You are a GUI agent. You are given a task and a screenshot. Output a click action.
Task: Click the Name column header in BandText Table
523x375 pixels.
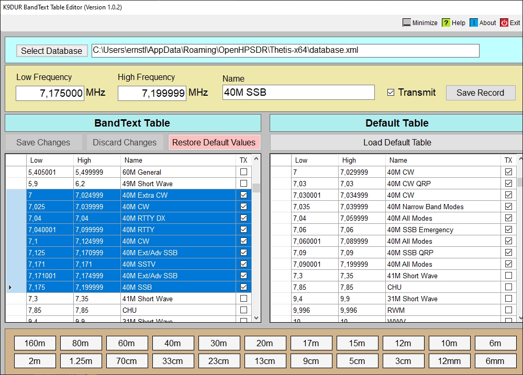133,161
